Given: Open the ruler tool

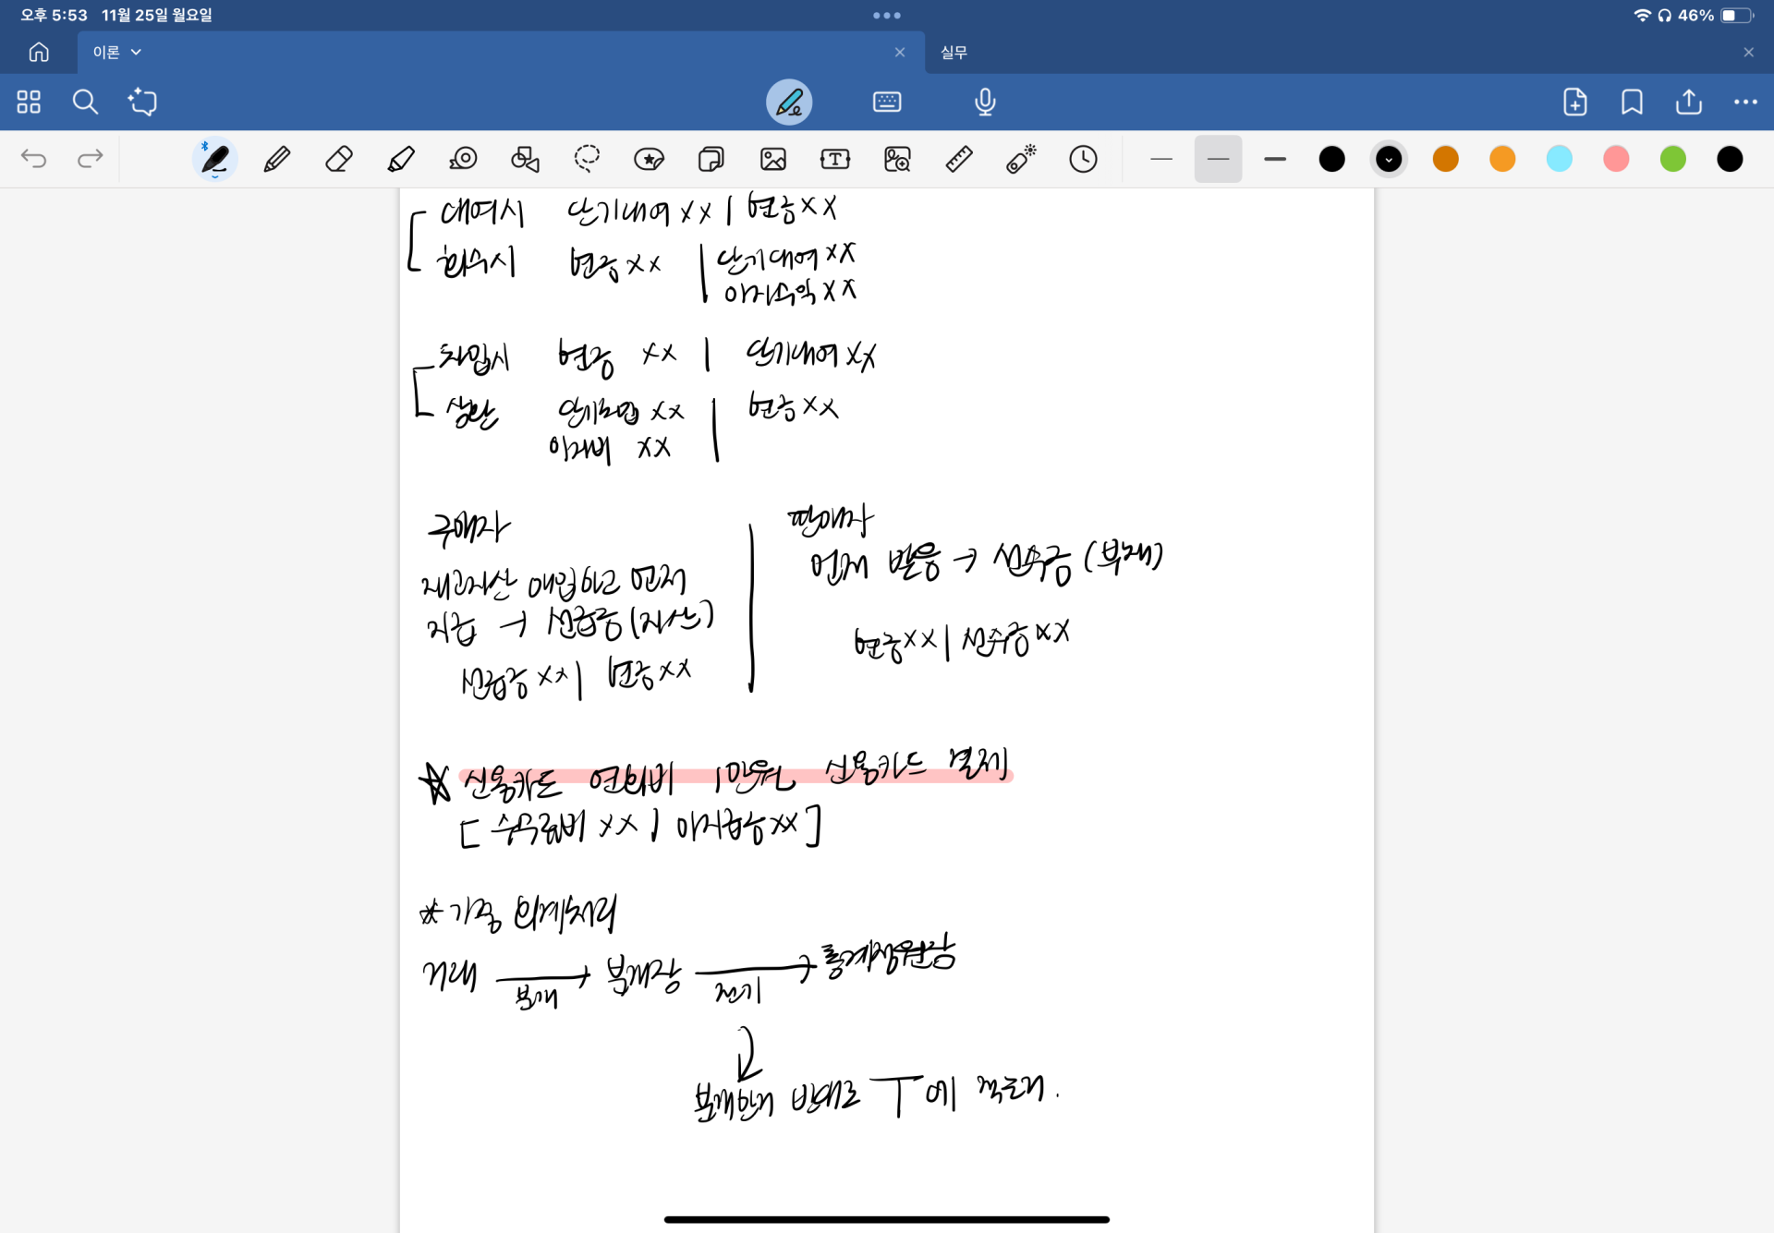Looking at the screenshot, I should point(959,159).
